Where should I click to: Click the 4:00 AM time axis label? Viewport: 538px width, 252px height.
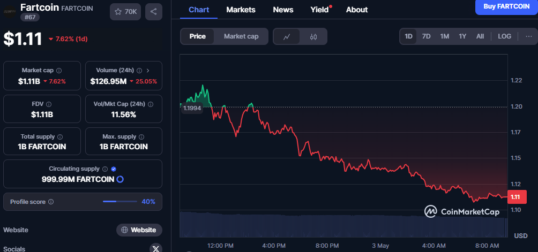(x=434, y=246)
